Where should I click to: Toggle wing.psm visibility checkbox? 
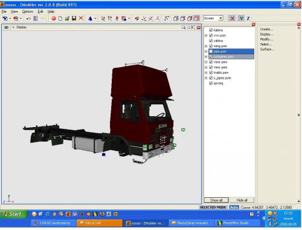coord(211,46)
